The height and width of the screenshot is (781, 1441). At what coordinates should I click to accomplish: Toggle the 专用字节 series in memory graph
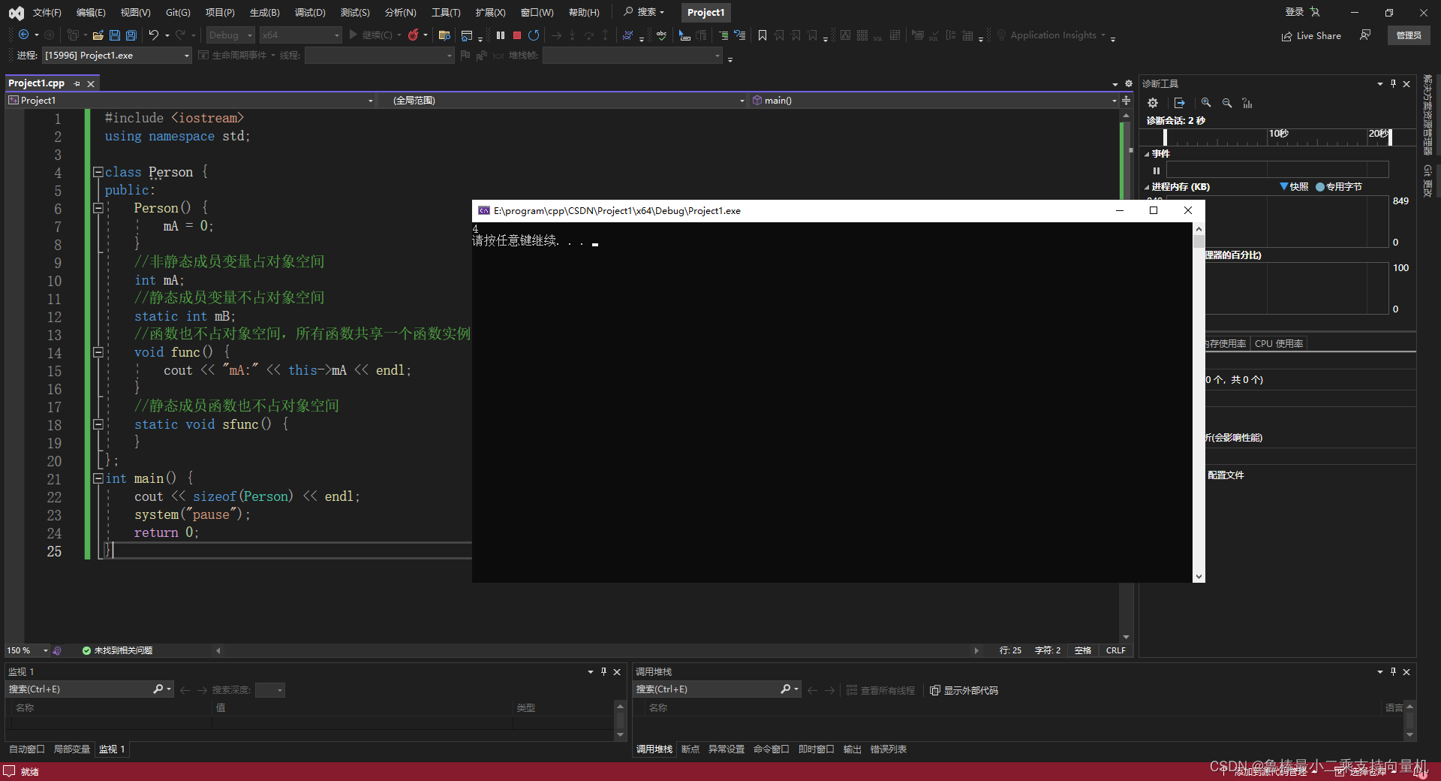tap(1339, 186)
